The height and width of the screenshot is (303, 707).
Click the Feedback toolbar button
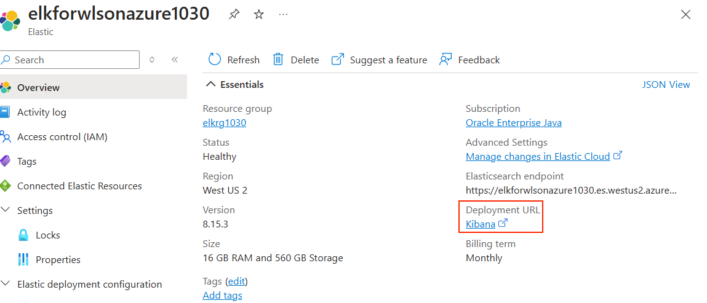tap(469, 60)
